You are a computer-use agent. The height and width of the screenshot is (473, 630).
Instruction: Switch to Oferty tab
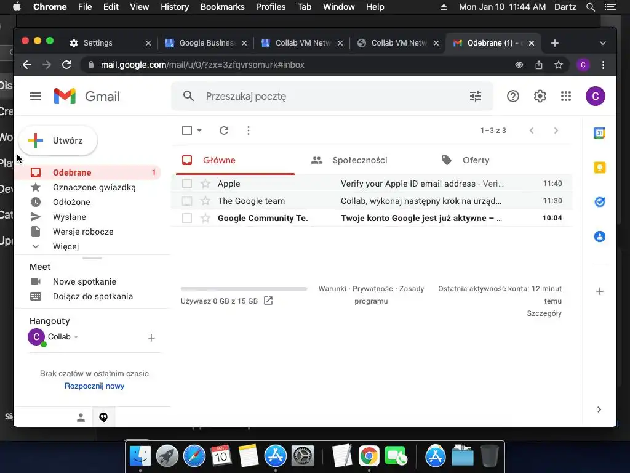tap(476, 160)
